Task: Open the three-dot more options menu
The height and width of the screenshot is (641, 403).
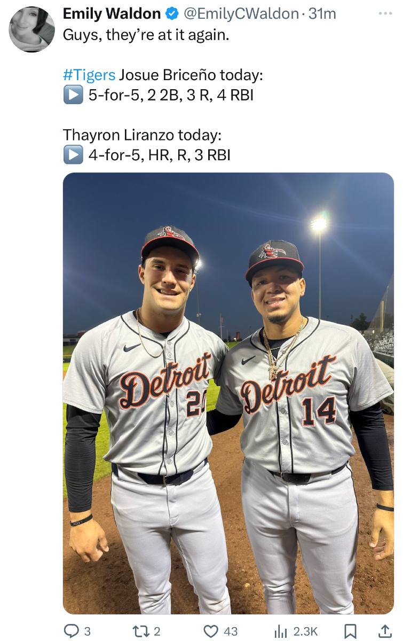Action: click(384, 13)
